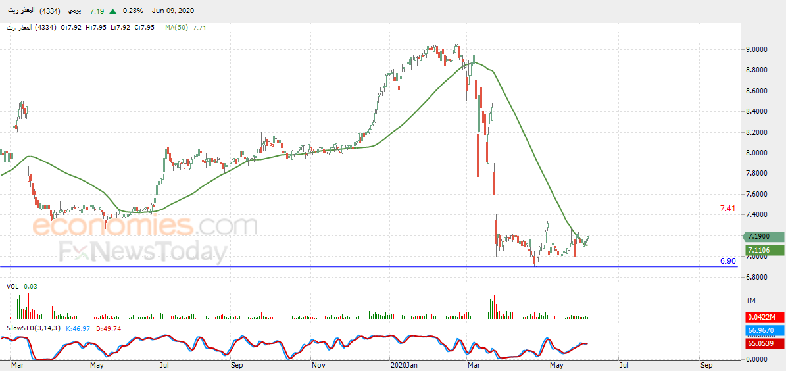Click the red 65.0539 stochastic tag
The image size is (786, 371).
pyautogui.click(x=762, y=343)
